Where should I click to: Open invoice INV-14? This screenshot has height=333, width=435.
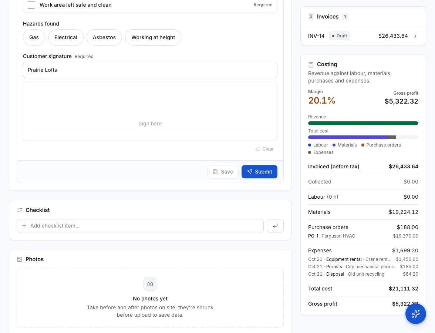363,36
